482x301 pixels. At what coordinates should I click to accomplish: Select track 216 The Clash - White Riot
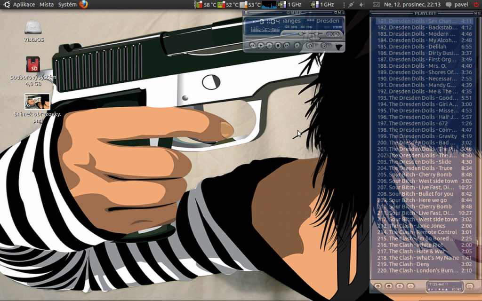424,245
